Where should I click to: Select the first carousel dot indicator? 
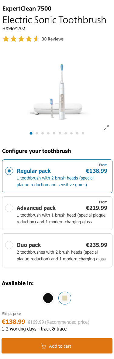31,133
